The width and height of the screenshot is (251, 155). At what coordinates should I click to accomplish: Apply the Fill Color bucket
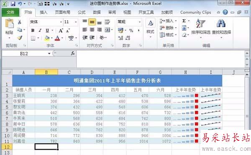pyautogui.click(x=47, y=38)
